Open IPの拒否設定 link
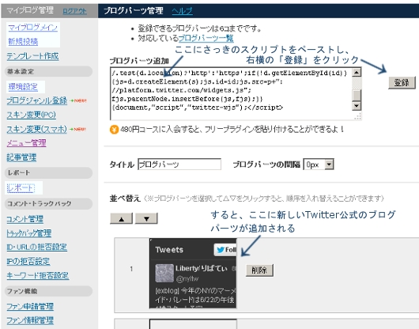The image size is (419, 329). point(28,262)
